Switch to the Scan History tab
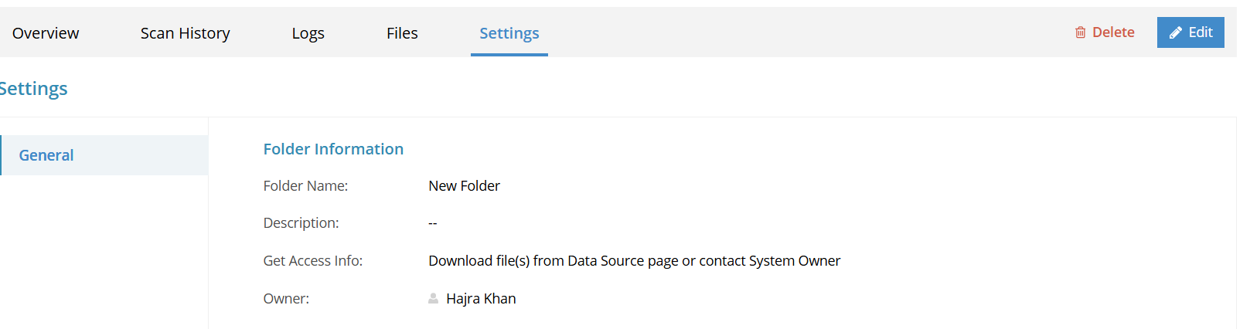Screen dimensions: 1250x329 [186, 33]
